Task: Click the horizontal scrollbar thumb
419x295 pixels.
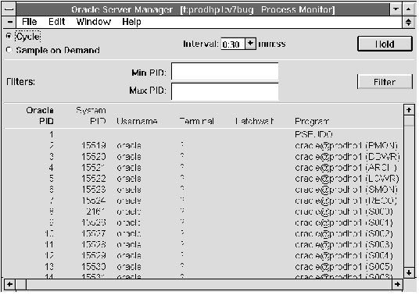Action: [x=21, y=284]
